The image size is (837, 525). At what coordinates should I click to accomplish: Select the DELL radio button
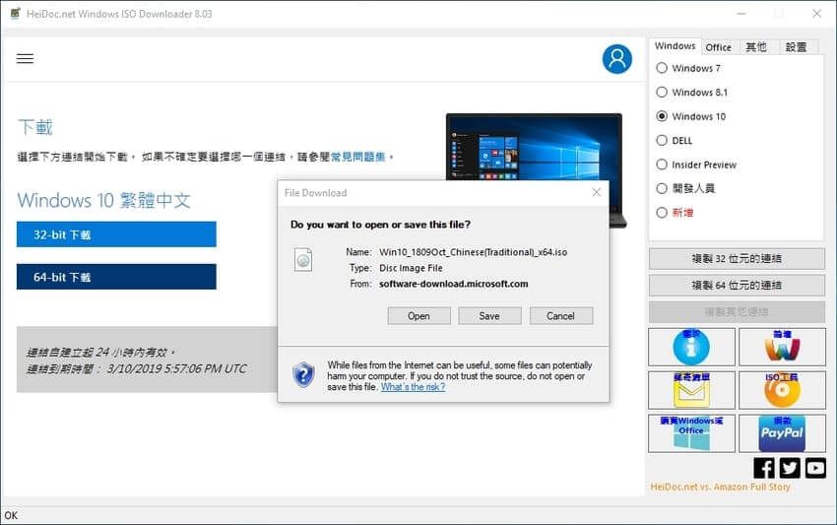662,140
